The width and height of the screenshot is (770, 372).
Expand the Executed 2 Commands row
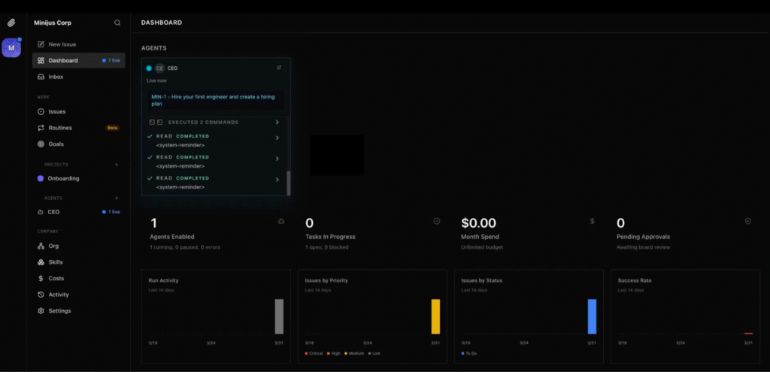[x=277, y=122]
